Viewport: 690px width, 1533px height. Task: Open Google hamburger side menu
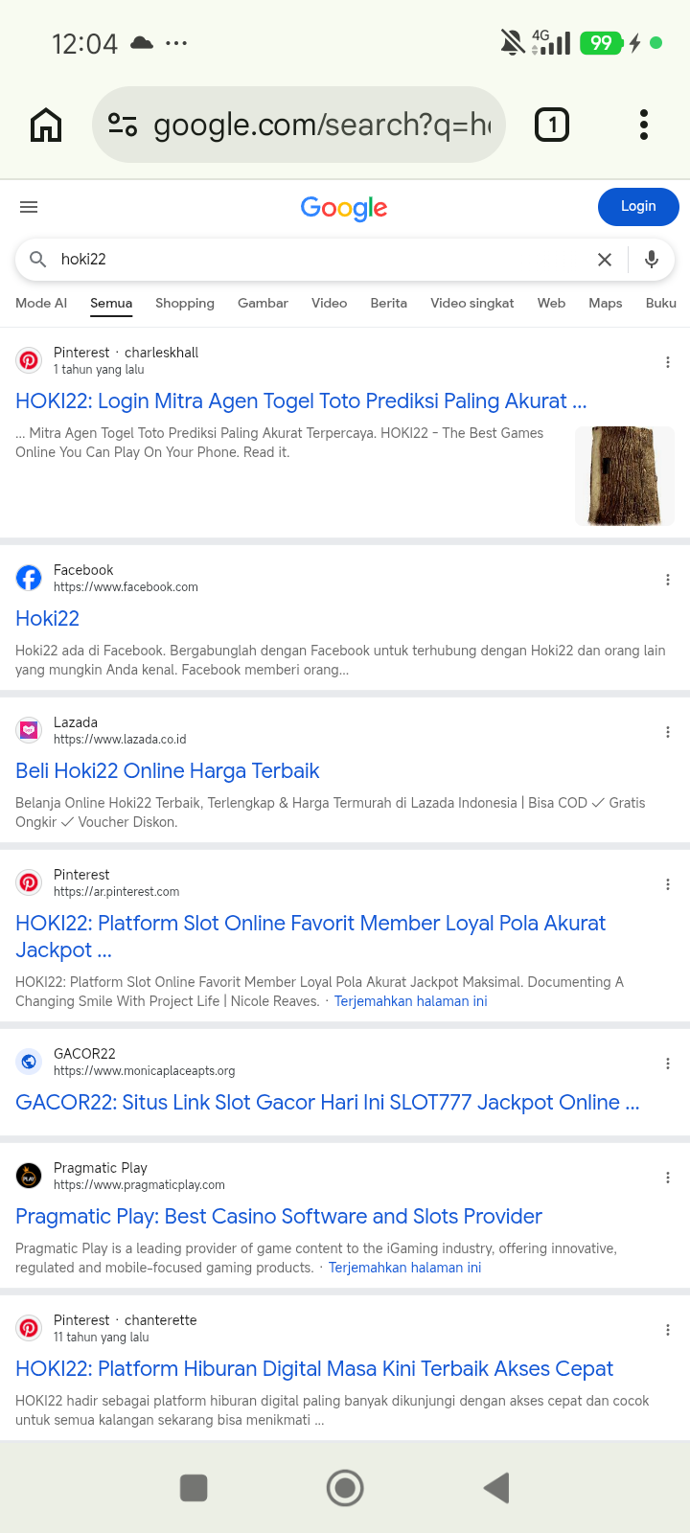29,207
